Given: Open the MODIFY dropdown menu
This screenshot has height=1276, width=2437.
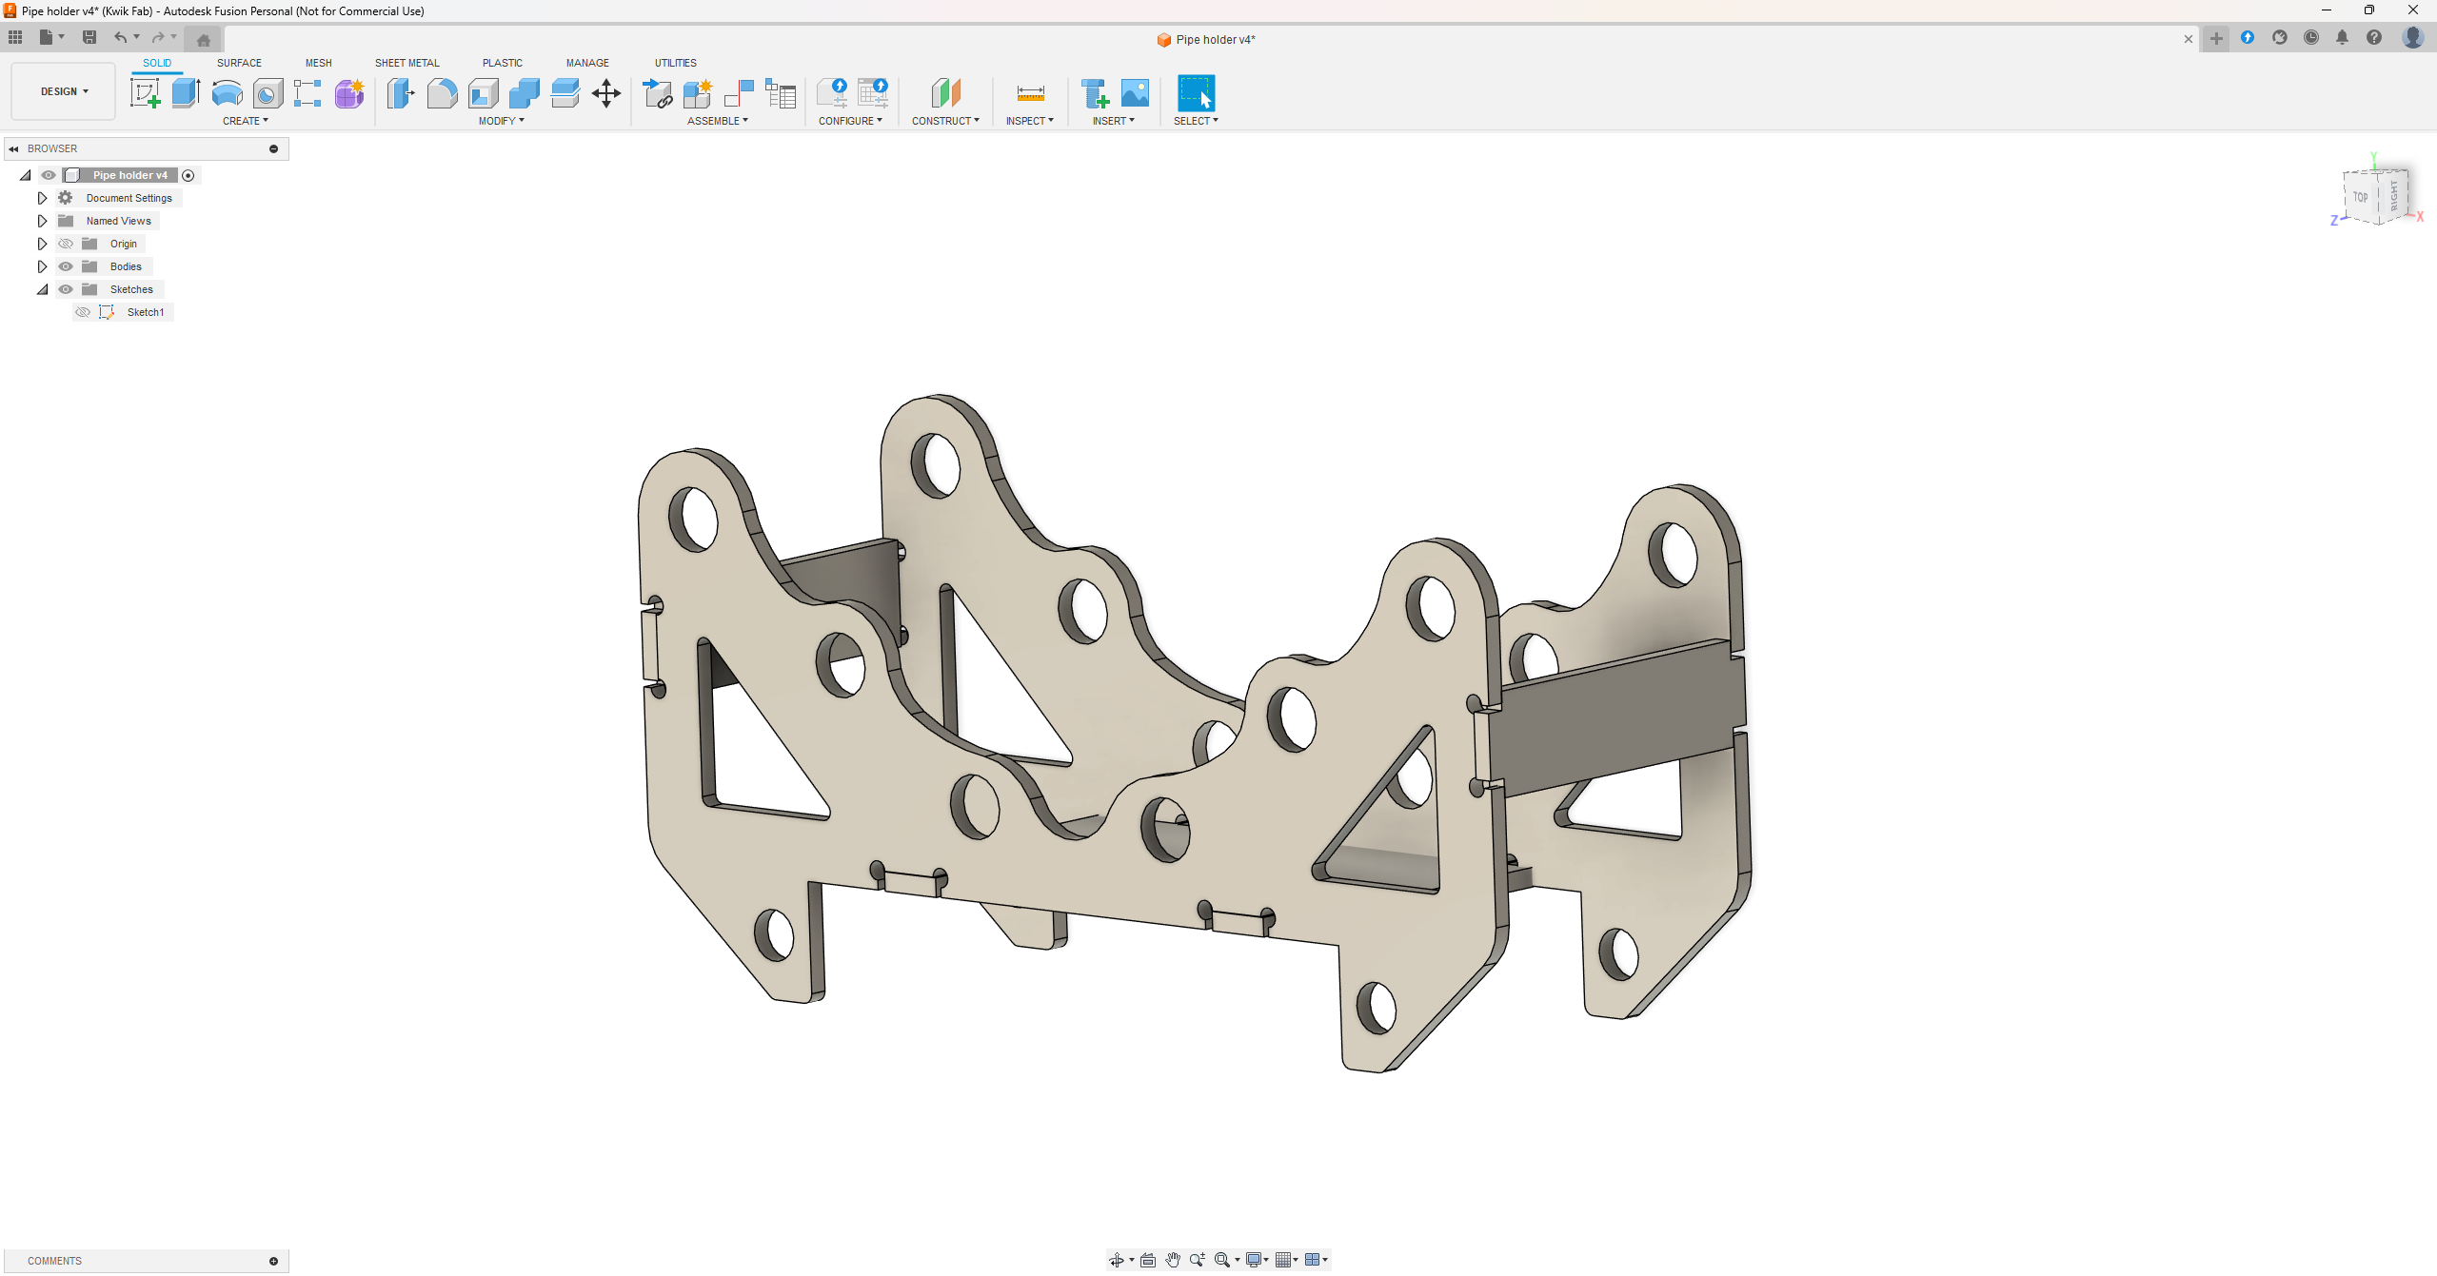Looking at the screenshot, I should coord(501,121).
